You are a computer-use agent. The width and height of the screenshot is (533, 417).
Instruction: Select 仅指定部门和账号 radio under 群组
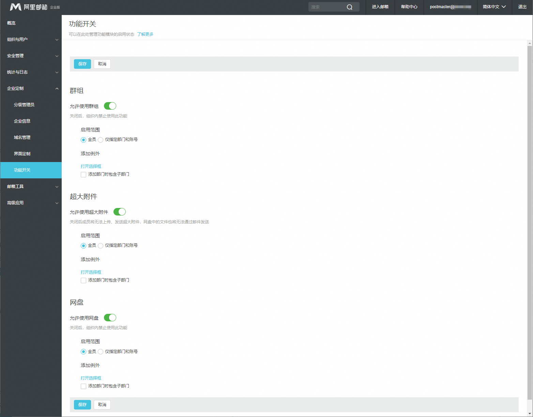coord(101,140)
